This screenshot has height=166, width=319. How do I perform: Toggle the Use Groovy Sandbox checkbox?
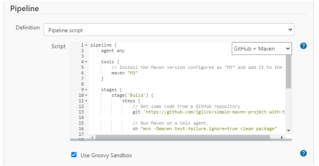pyautogui.click(x=74, y=155)
